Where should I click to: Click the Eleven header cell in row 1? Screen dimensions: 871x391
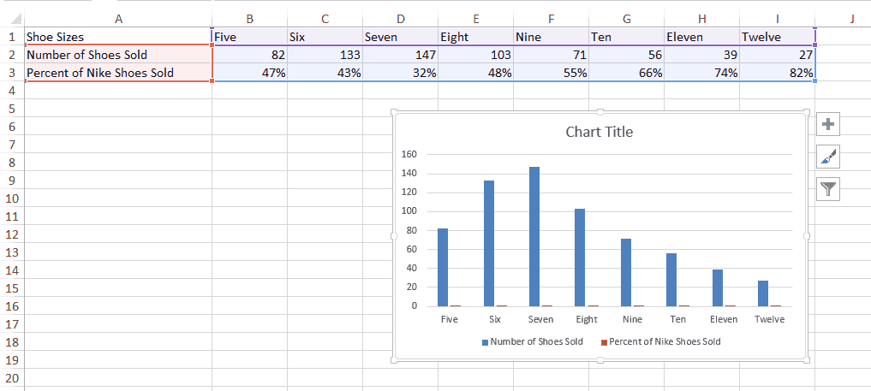pyautogui.click(x=701, y=37)
